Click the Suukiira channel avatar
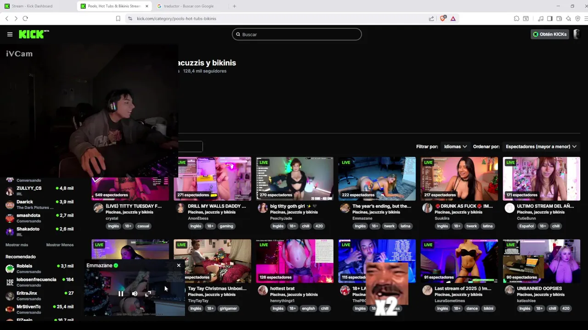Viewport: 588px width, 330px height. coord(427,208)
